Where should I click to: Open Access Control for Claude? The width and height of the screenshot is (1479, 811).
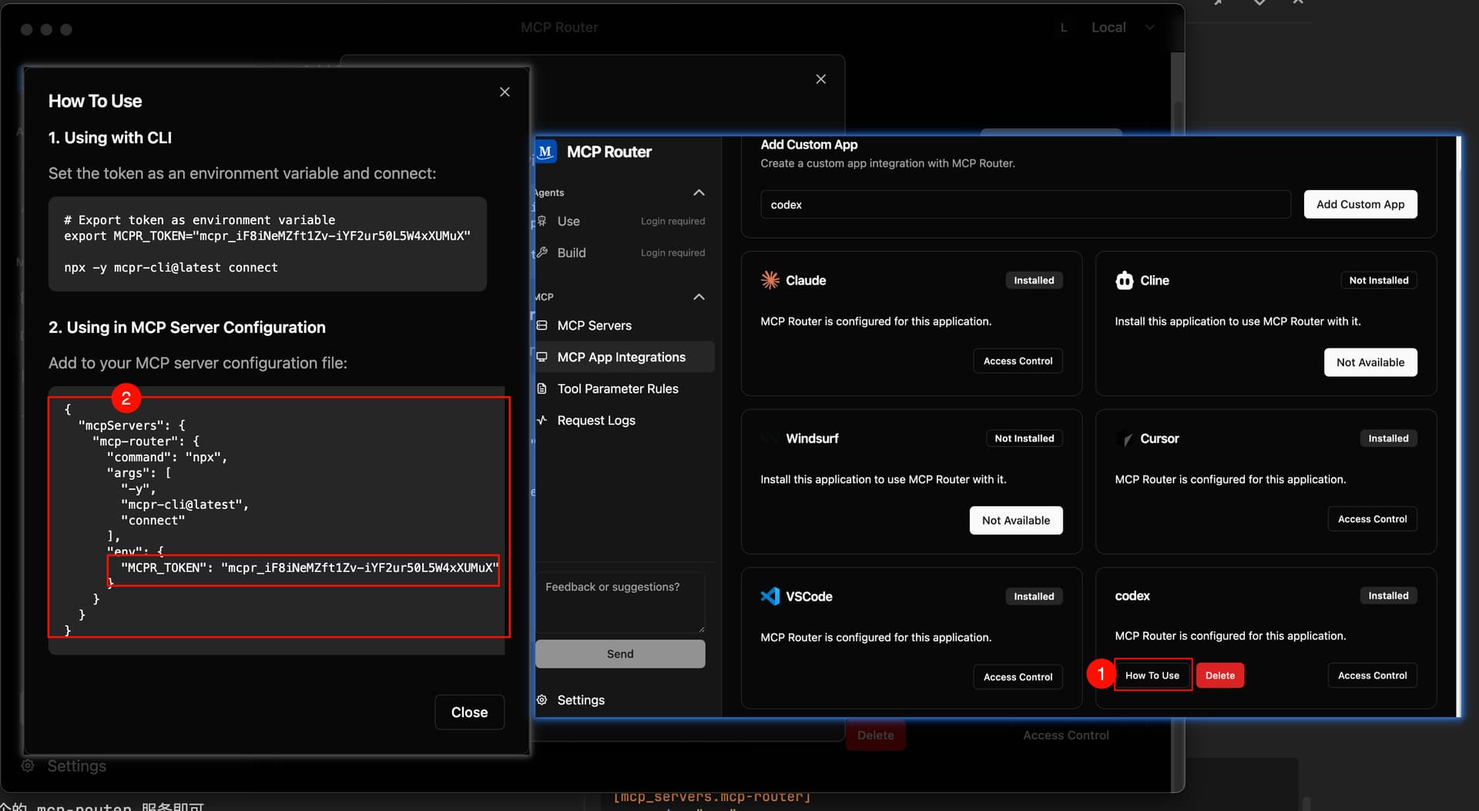point(1018,361)
